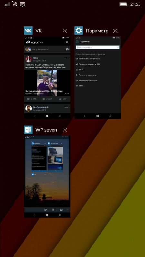Image resolution: width=145 pixels, height=257 pixels.
Task: Open the Безбашенный author name
Action: tap(41, 107)
